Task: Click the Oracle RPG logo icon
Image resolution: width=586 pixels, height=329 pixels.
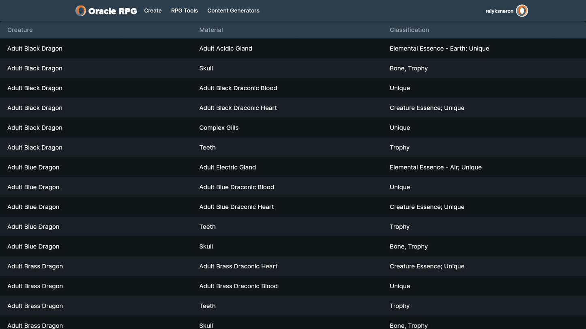Action: [81, 11]
